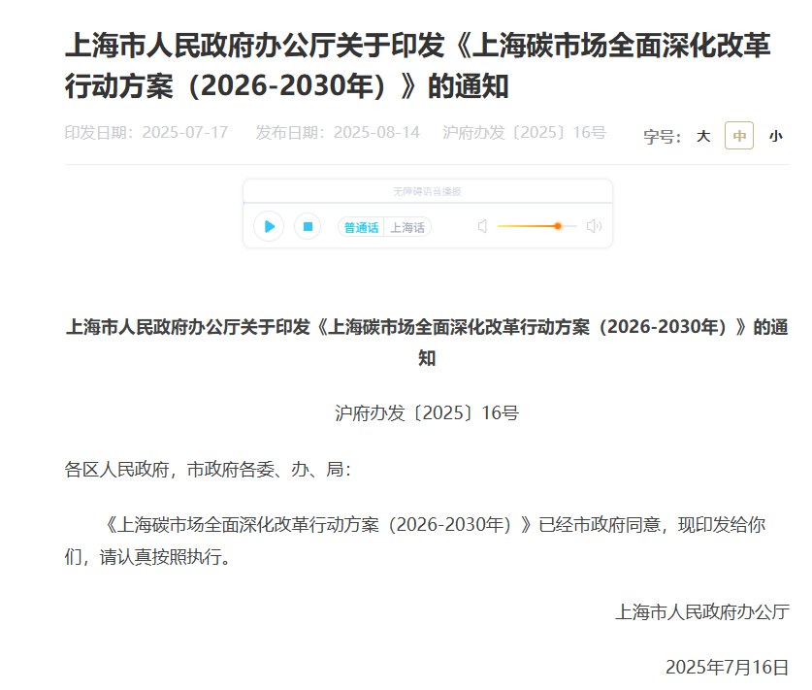The width and height of the screenshot is (812, 690).
Task: Click the 各区人民政府 salutation line
Action: click(x=208, y=470)
